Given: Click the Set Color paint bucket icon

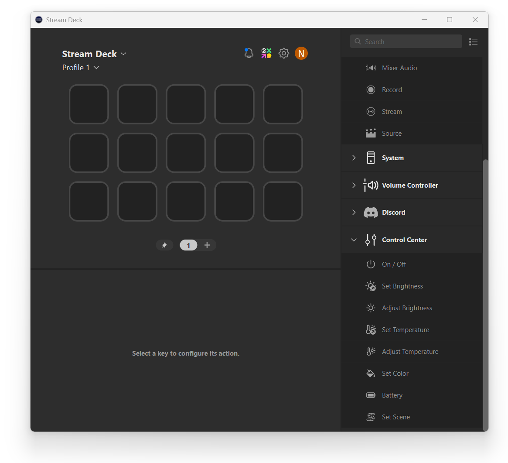Looking at the screenshot, I should (x=371, y=373).
